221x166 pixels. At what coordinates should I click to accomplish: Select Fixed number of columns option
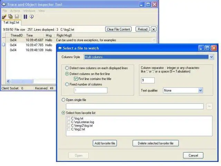(67, 84)
